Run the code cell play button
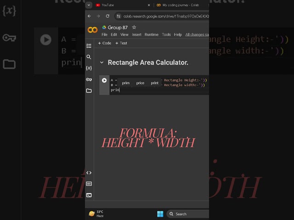 (104, 81)
